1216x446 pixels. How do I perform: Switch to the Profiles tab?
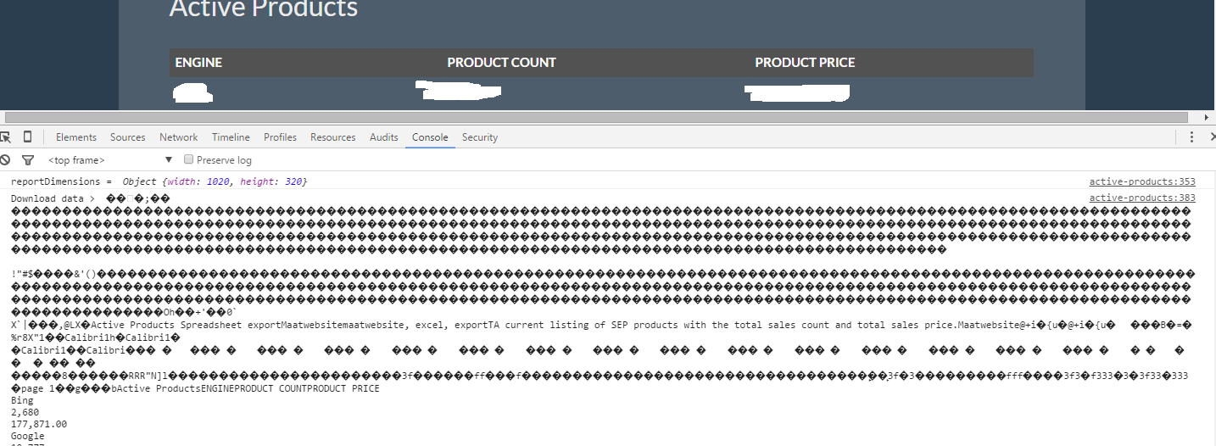tap(281, 137)
